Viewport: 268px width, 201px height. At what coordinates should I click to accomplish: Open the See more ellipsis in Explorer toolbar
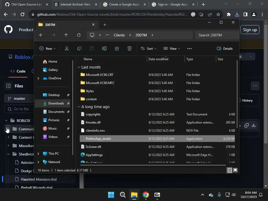(x=189, y=48)
